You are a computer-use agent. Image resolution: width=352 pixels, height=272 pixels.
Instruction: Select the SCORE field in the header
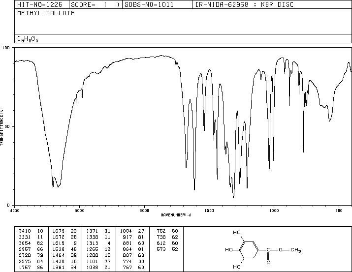[96, 4]
